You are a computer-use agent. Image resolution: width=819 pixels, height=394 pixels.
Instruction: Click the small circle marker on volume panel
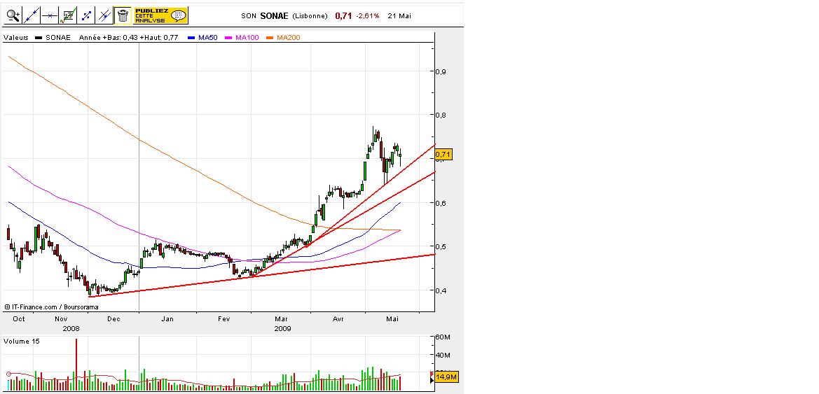pos(8,374)
